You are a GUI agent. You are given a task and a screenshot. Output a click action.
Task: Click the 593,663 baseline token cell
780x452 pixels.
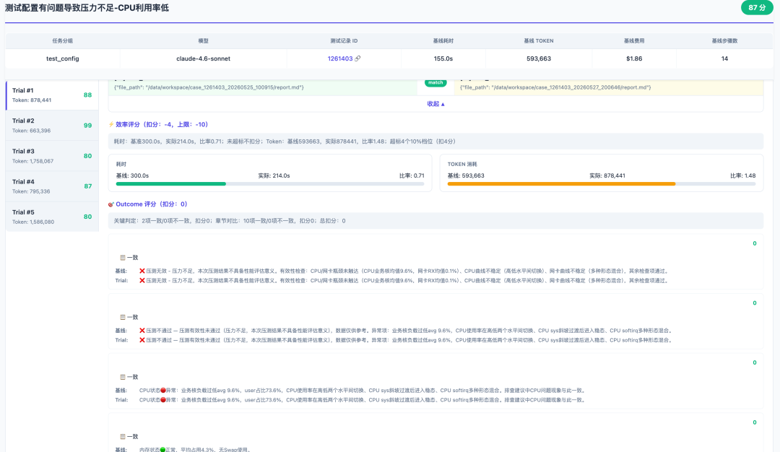[x=538, y=58]
